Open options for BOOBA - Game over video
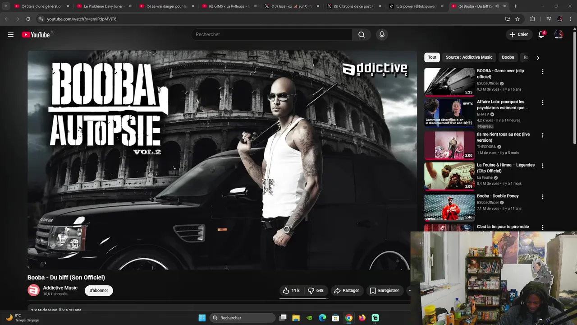 (x=542, y=72)
